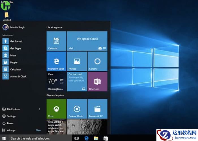Click the Alarms & Clock icon
198x141 pixels.
click(6, 76)
